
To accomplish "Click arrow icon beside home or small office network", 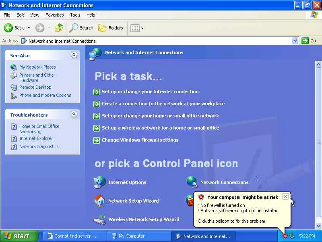I will (97, 116).
